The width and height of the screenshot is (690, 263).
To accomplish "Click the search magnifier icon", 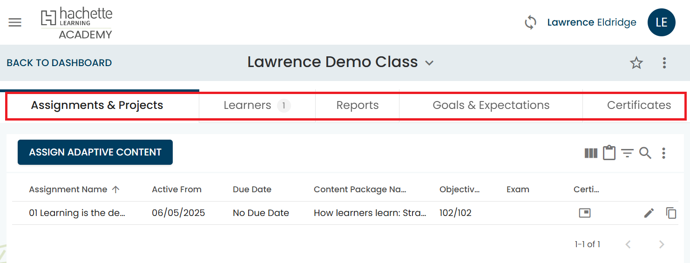I will (x=645, y=153).
